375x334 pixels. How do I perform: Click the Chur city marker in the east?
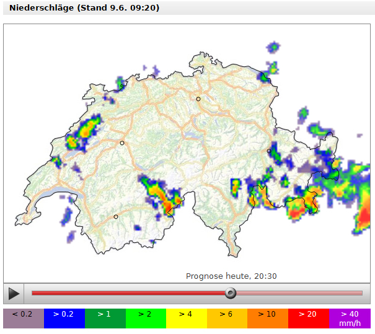tap(269, 151)
